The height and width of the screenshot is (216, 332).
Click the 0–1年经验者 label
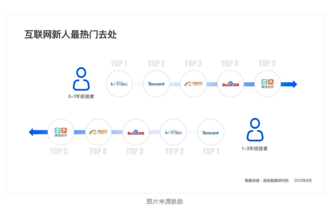tap(81, 96)
